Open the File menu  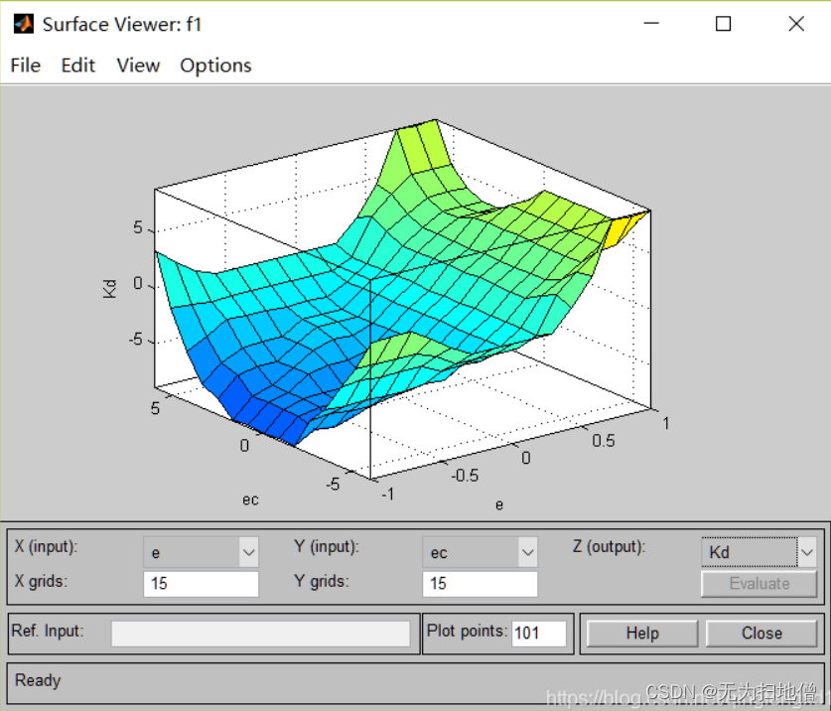26,66
